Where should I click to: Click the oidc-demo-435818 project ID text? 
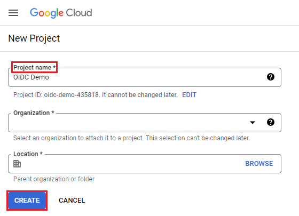tap(72, 95)
